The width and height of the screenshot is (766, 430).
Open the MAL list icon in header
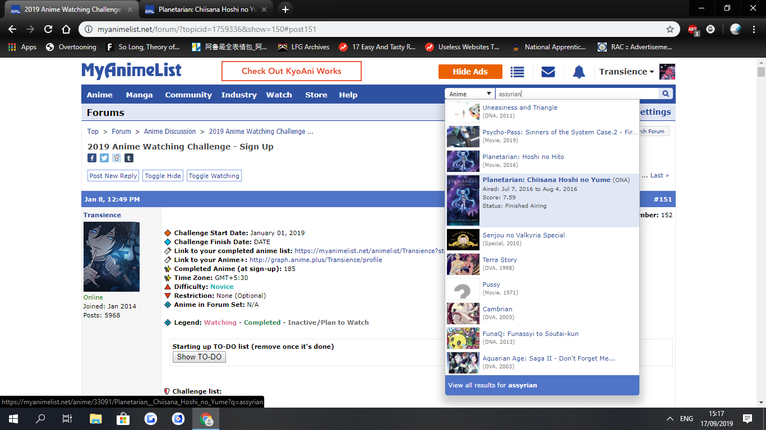517,72
